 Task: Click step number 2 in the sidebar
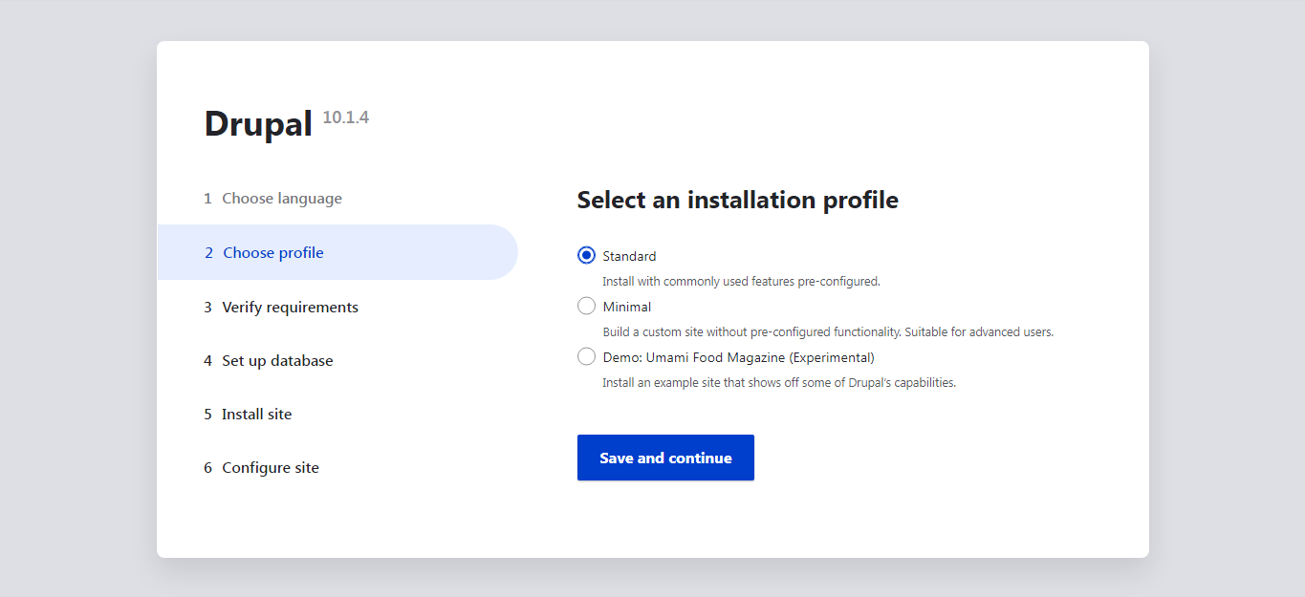pos(207,251)
